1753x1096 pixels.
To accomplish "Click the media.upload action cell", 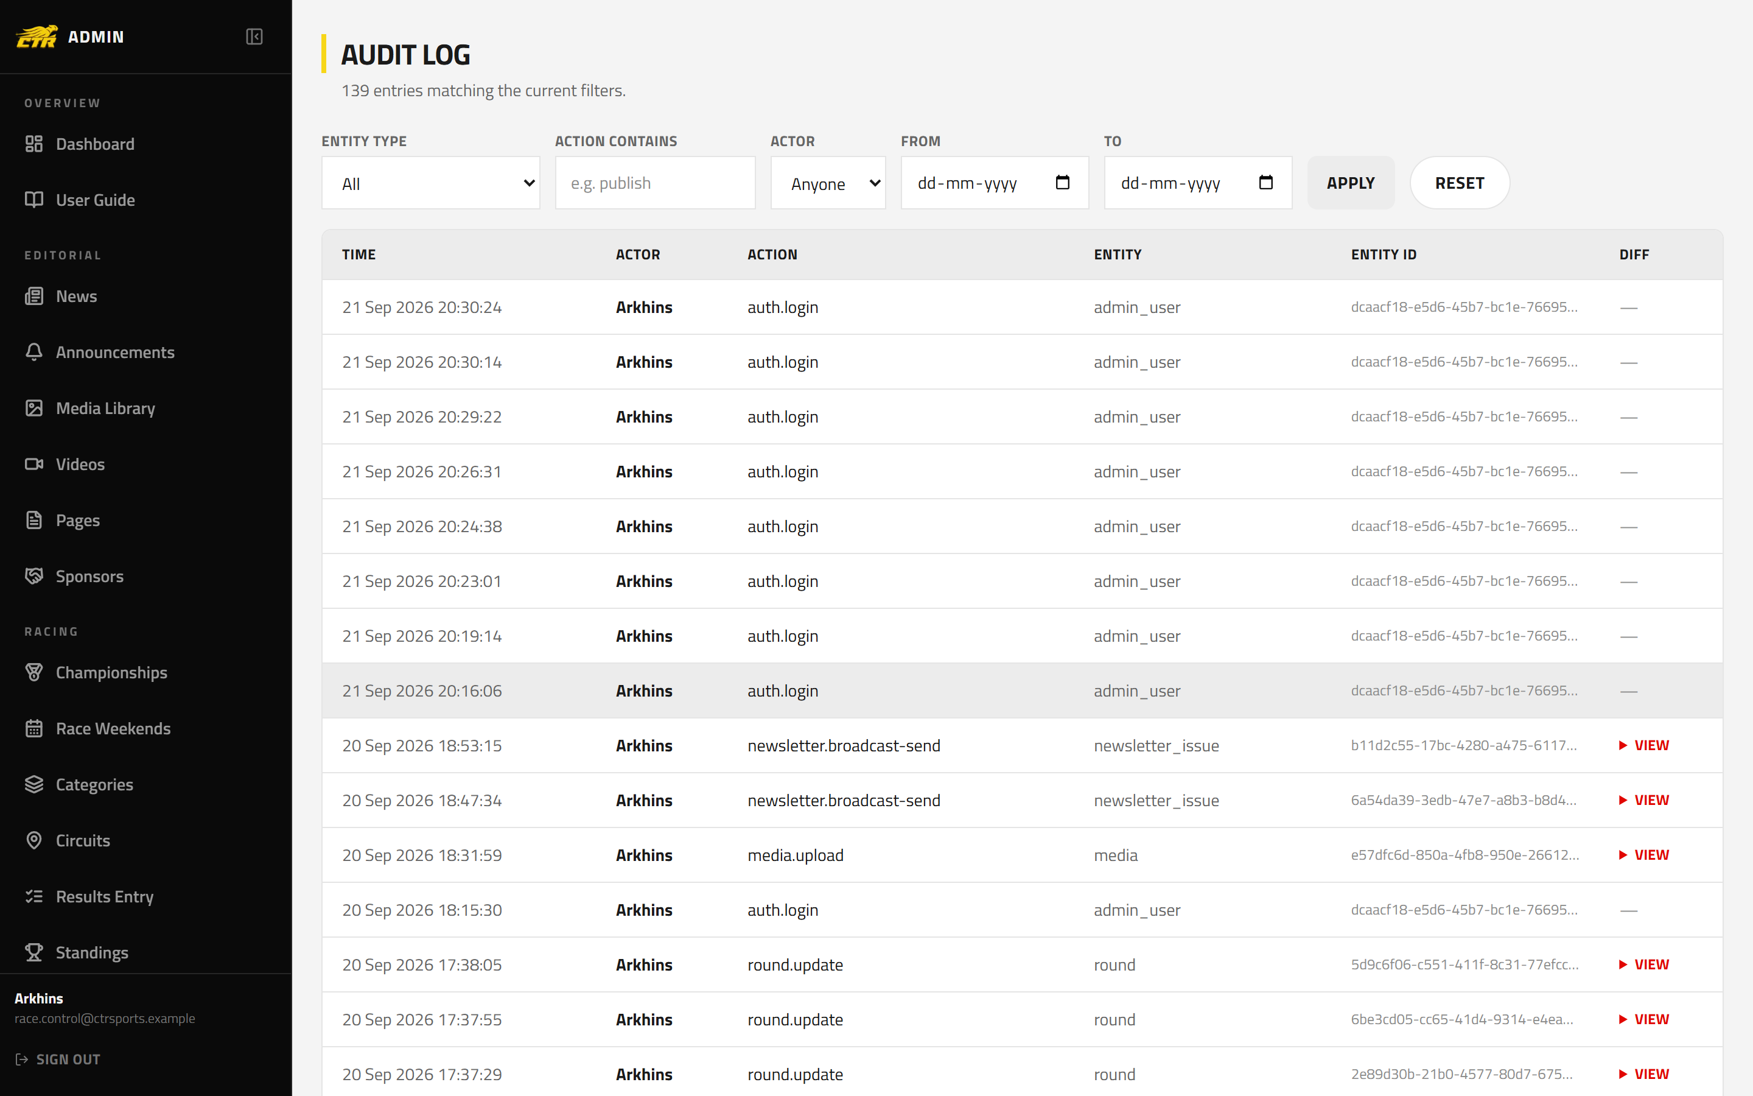I will [x=796, y=855].
